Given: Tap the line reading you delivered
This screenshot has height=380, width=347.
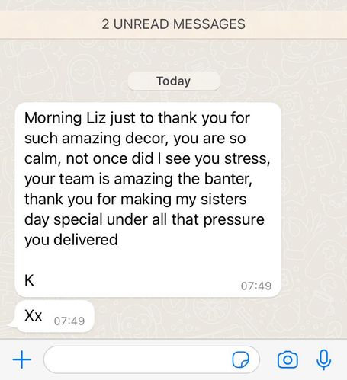Looking at the screenshot, I should pyautogui.click(x=71, y=240).
